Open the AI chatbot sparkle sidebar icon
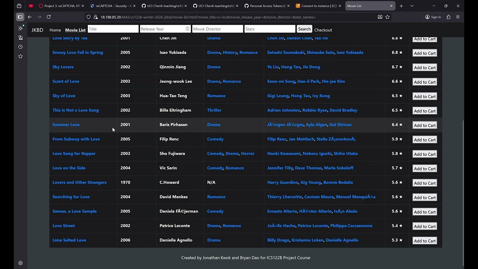 (x=21, y=28)
